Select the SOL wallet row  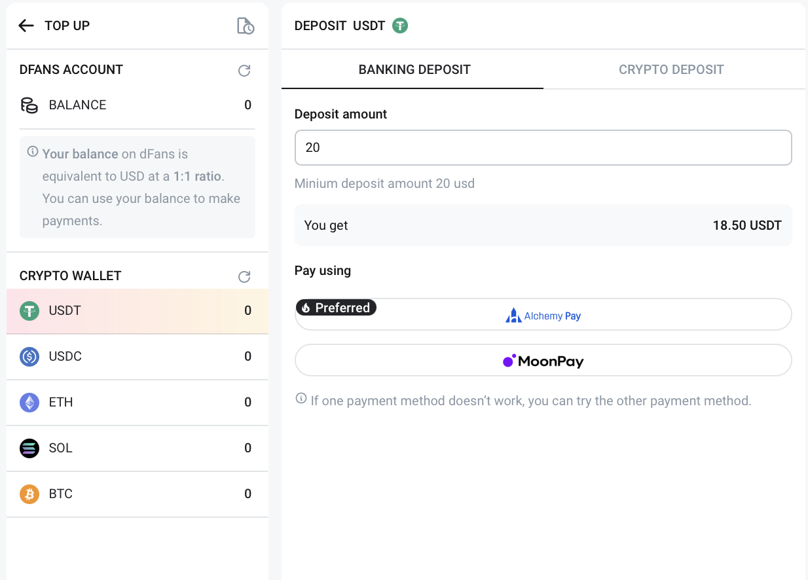(137, 448)
